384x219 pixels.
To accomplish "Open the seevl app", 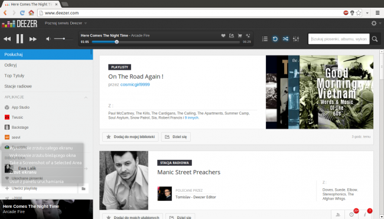I will [x=16, y=138].
